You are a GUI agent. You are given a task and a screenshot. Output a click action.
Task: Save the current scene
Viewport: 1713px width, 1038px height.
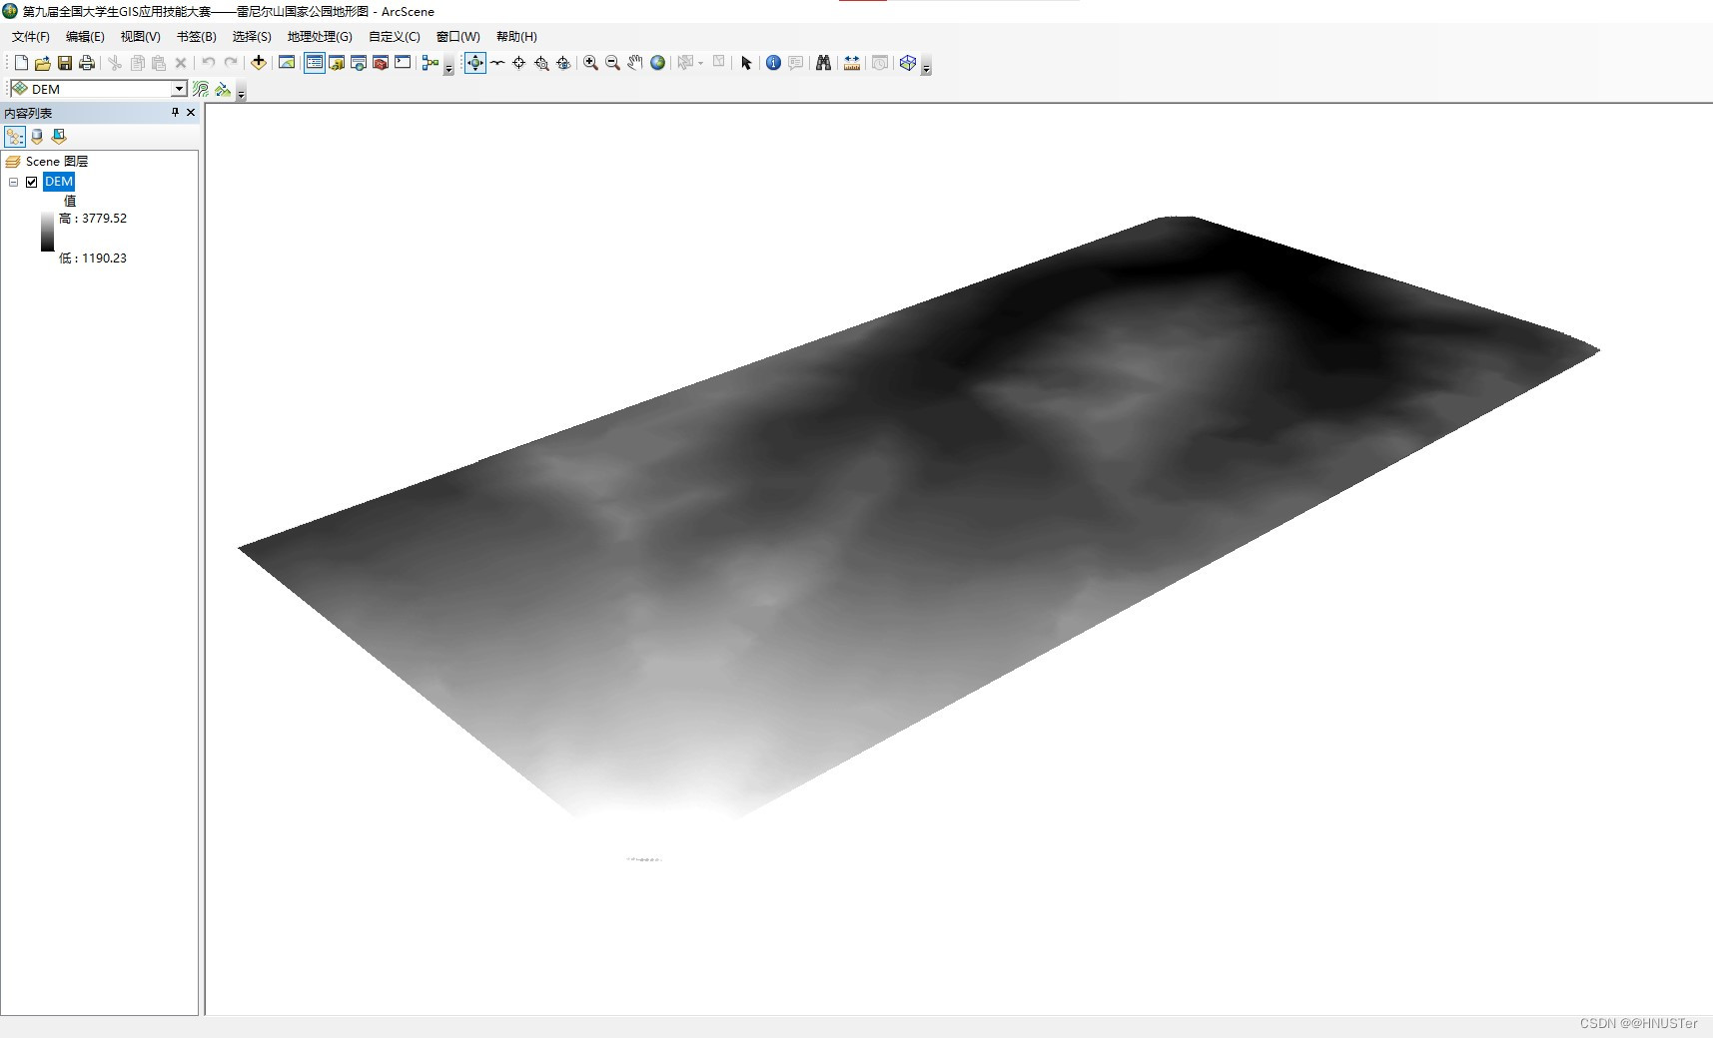click(65, 63)
